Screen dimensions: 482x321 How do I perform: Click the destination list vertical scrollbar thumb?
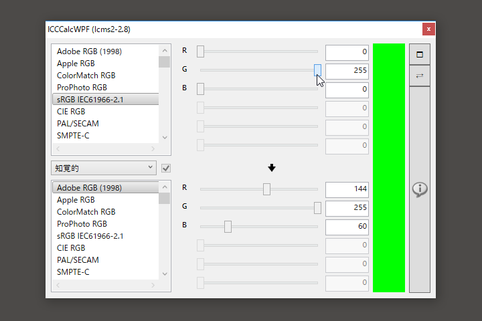165,199
